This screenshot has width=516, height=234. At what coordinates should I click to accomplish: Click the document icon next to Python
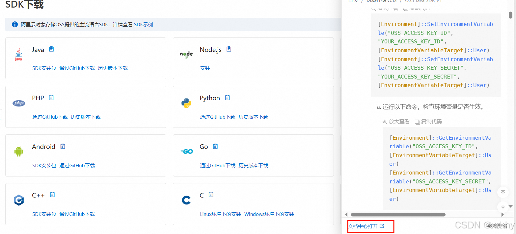[x=227, y=98]
